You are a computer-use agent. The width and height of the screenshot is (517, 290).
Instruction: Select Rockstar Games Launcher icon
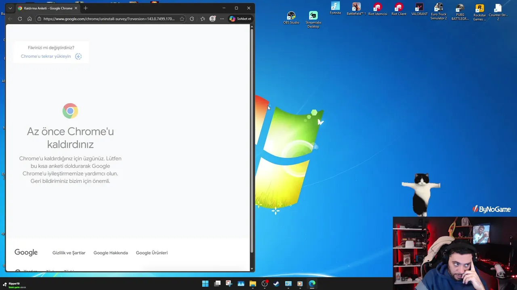click(x=479, y=12)
